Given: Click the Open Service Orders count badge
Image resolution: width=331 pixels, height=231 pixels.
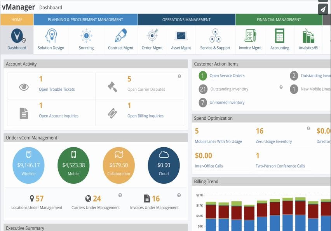Looking at the screenshot, I should pos(202,76).
